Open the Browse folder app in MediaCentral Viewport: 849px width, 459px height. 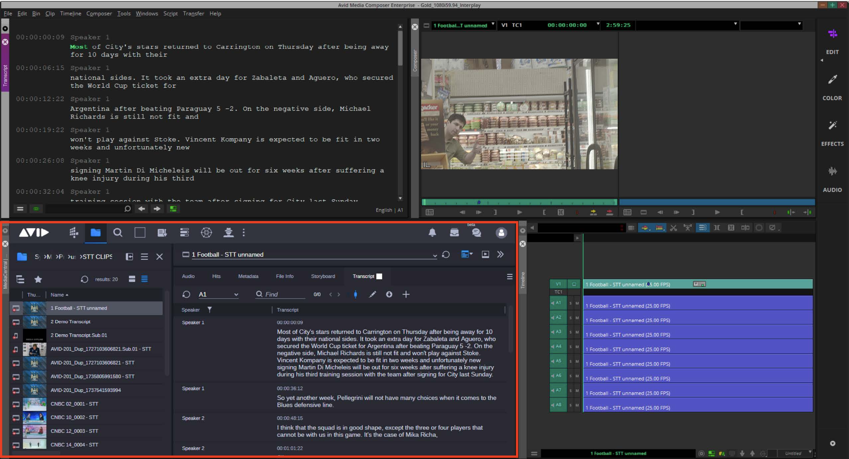pos(95,232)
